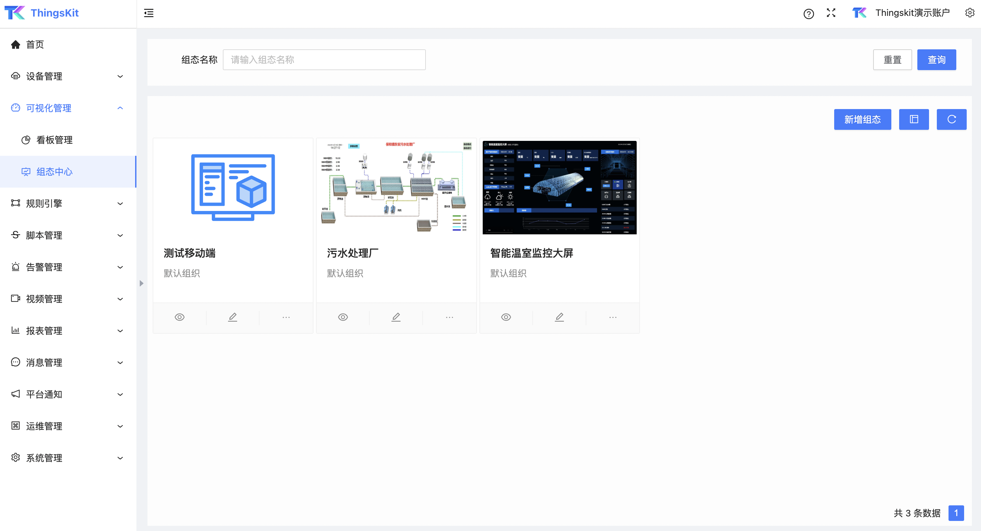This screenshot has width=981, height=531.
Task: Open 看板管理 submenu item
Action: [x=68, y=140]
